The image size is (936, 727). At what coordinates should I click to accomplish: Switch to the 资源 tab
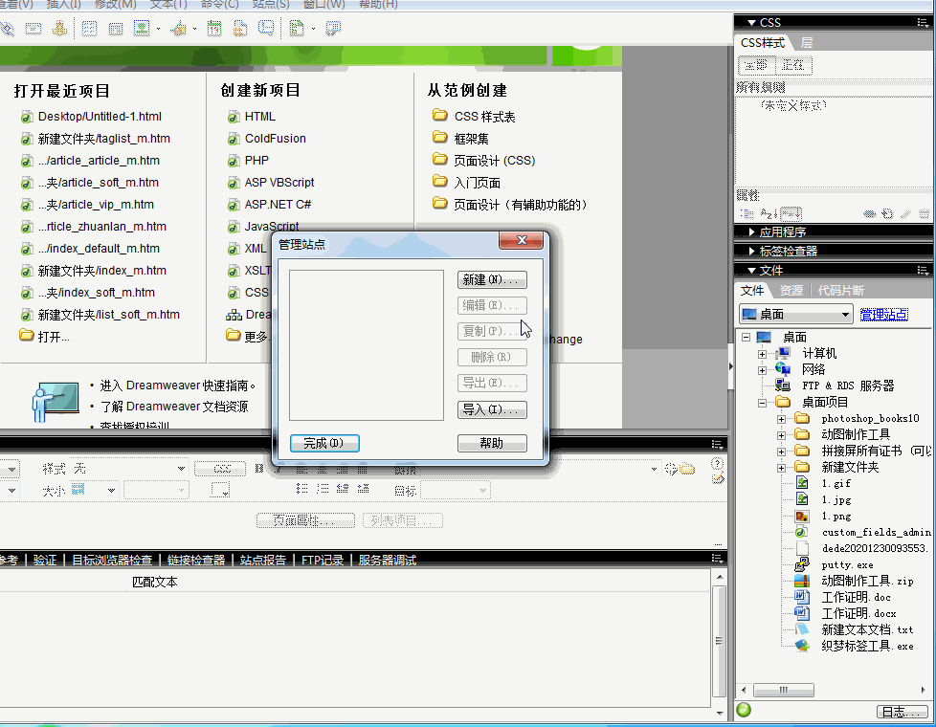click(791, 291)
